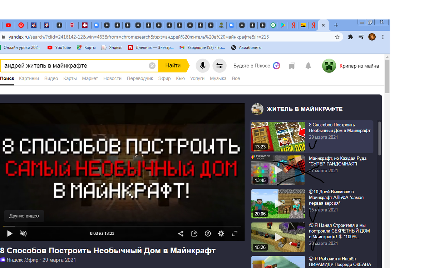Open the 'Услуги' search tab

pyautogui.click(x=197, y=78)
